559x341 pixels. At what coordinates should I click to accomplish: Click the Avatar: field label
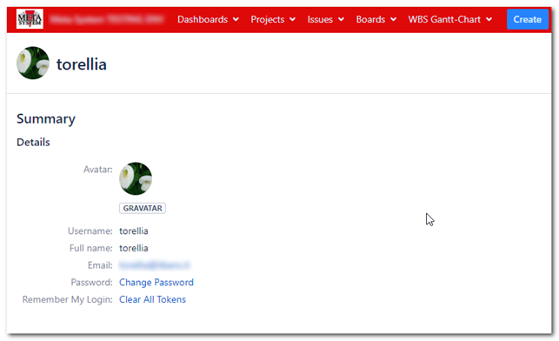[97, 170]
